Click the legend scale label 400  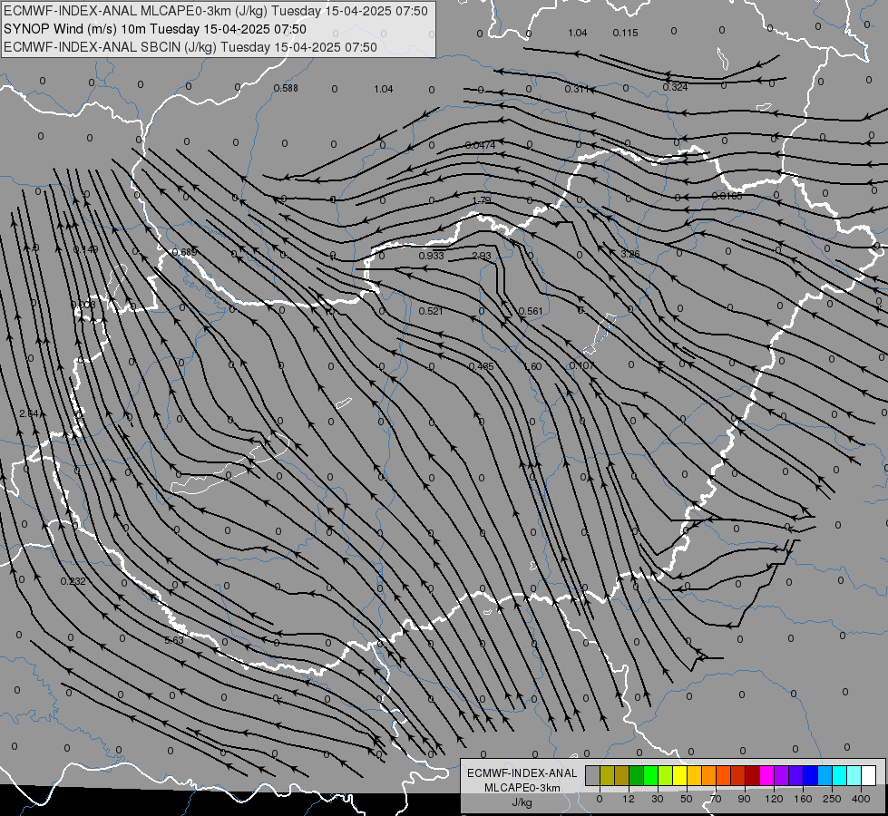(861, 799)
